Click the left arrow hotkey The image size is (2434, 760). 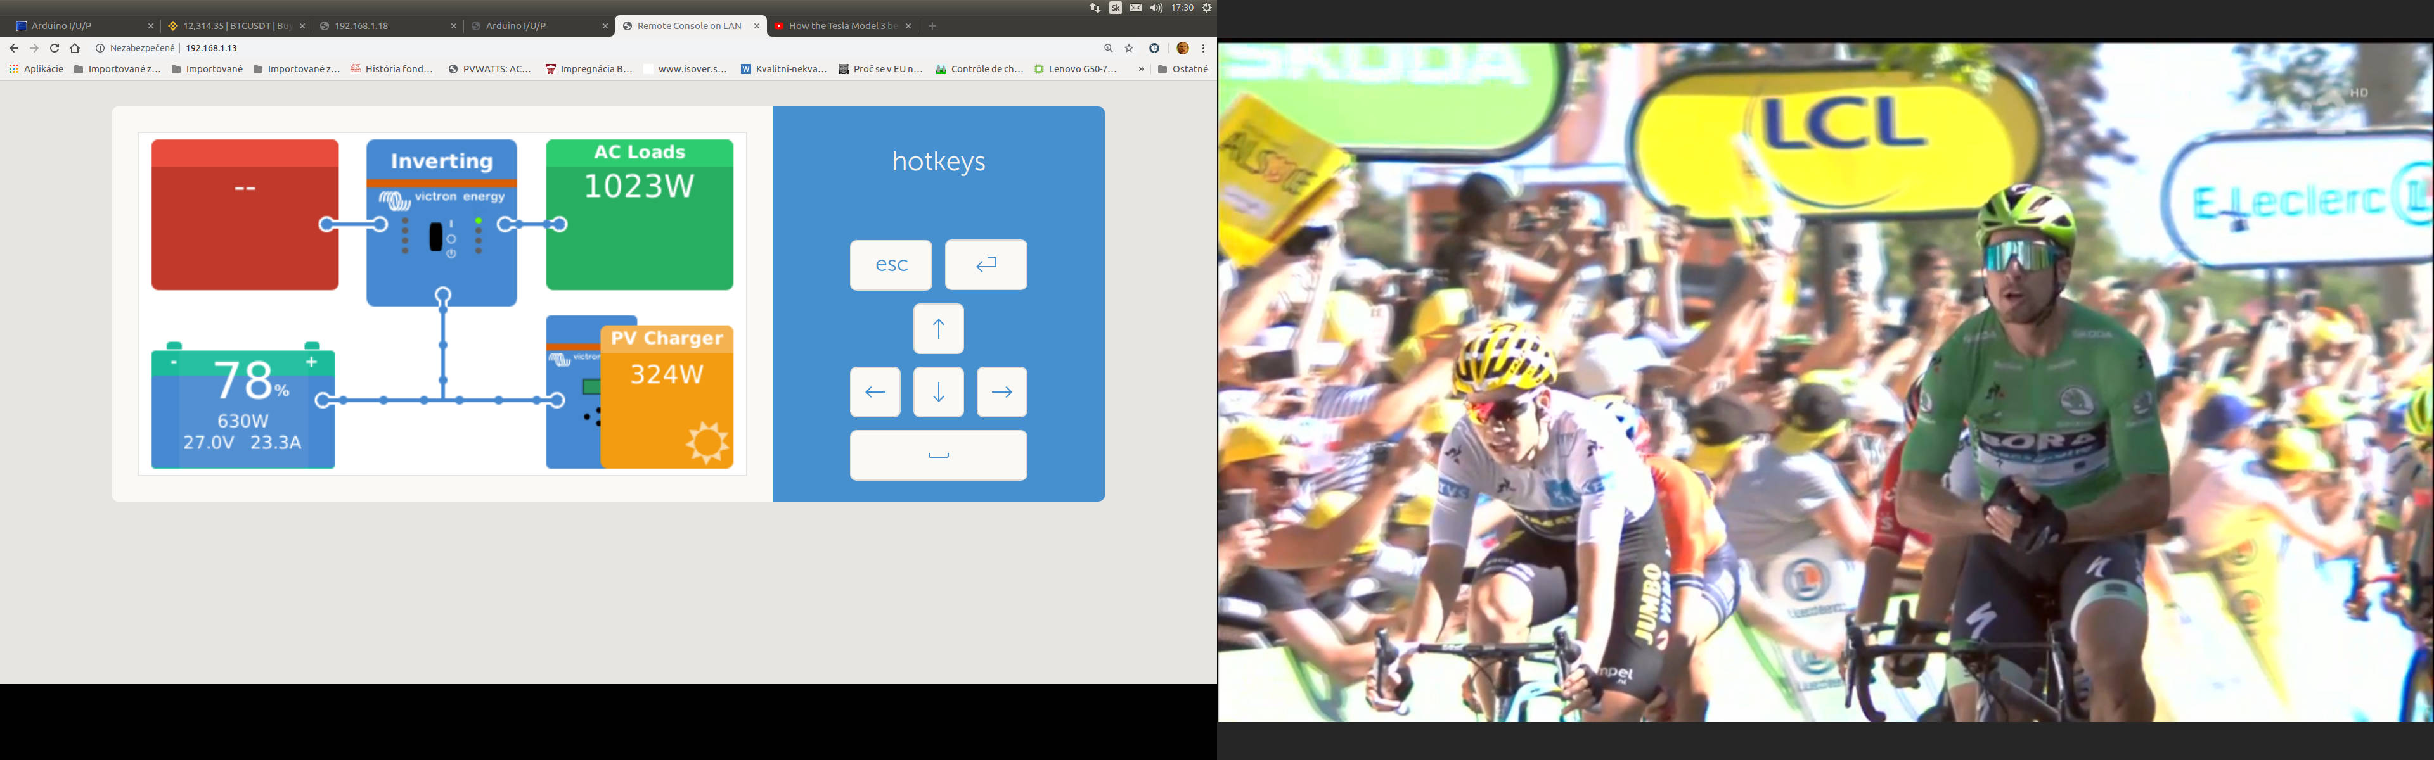[874, 392]
